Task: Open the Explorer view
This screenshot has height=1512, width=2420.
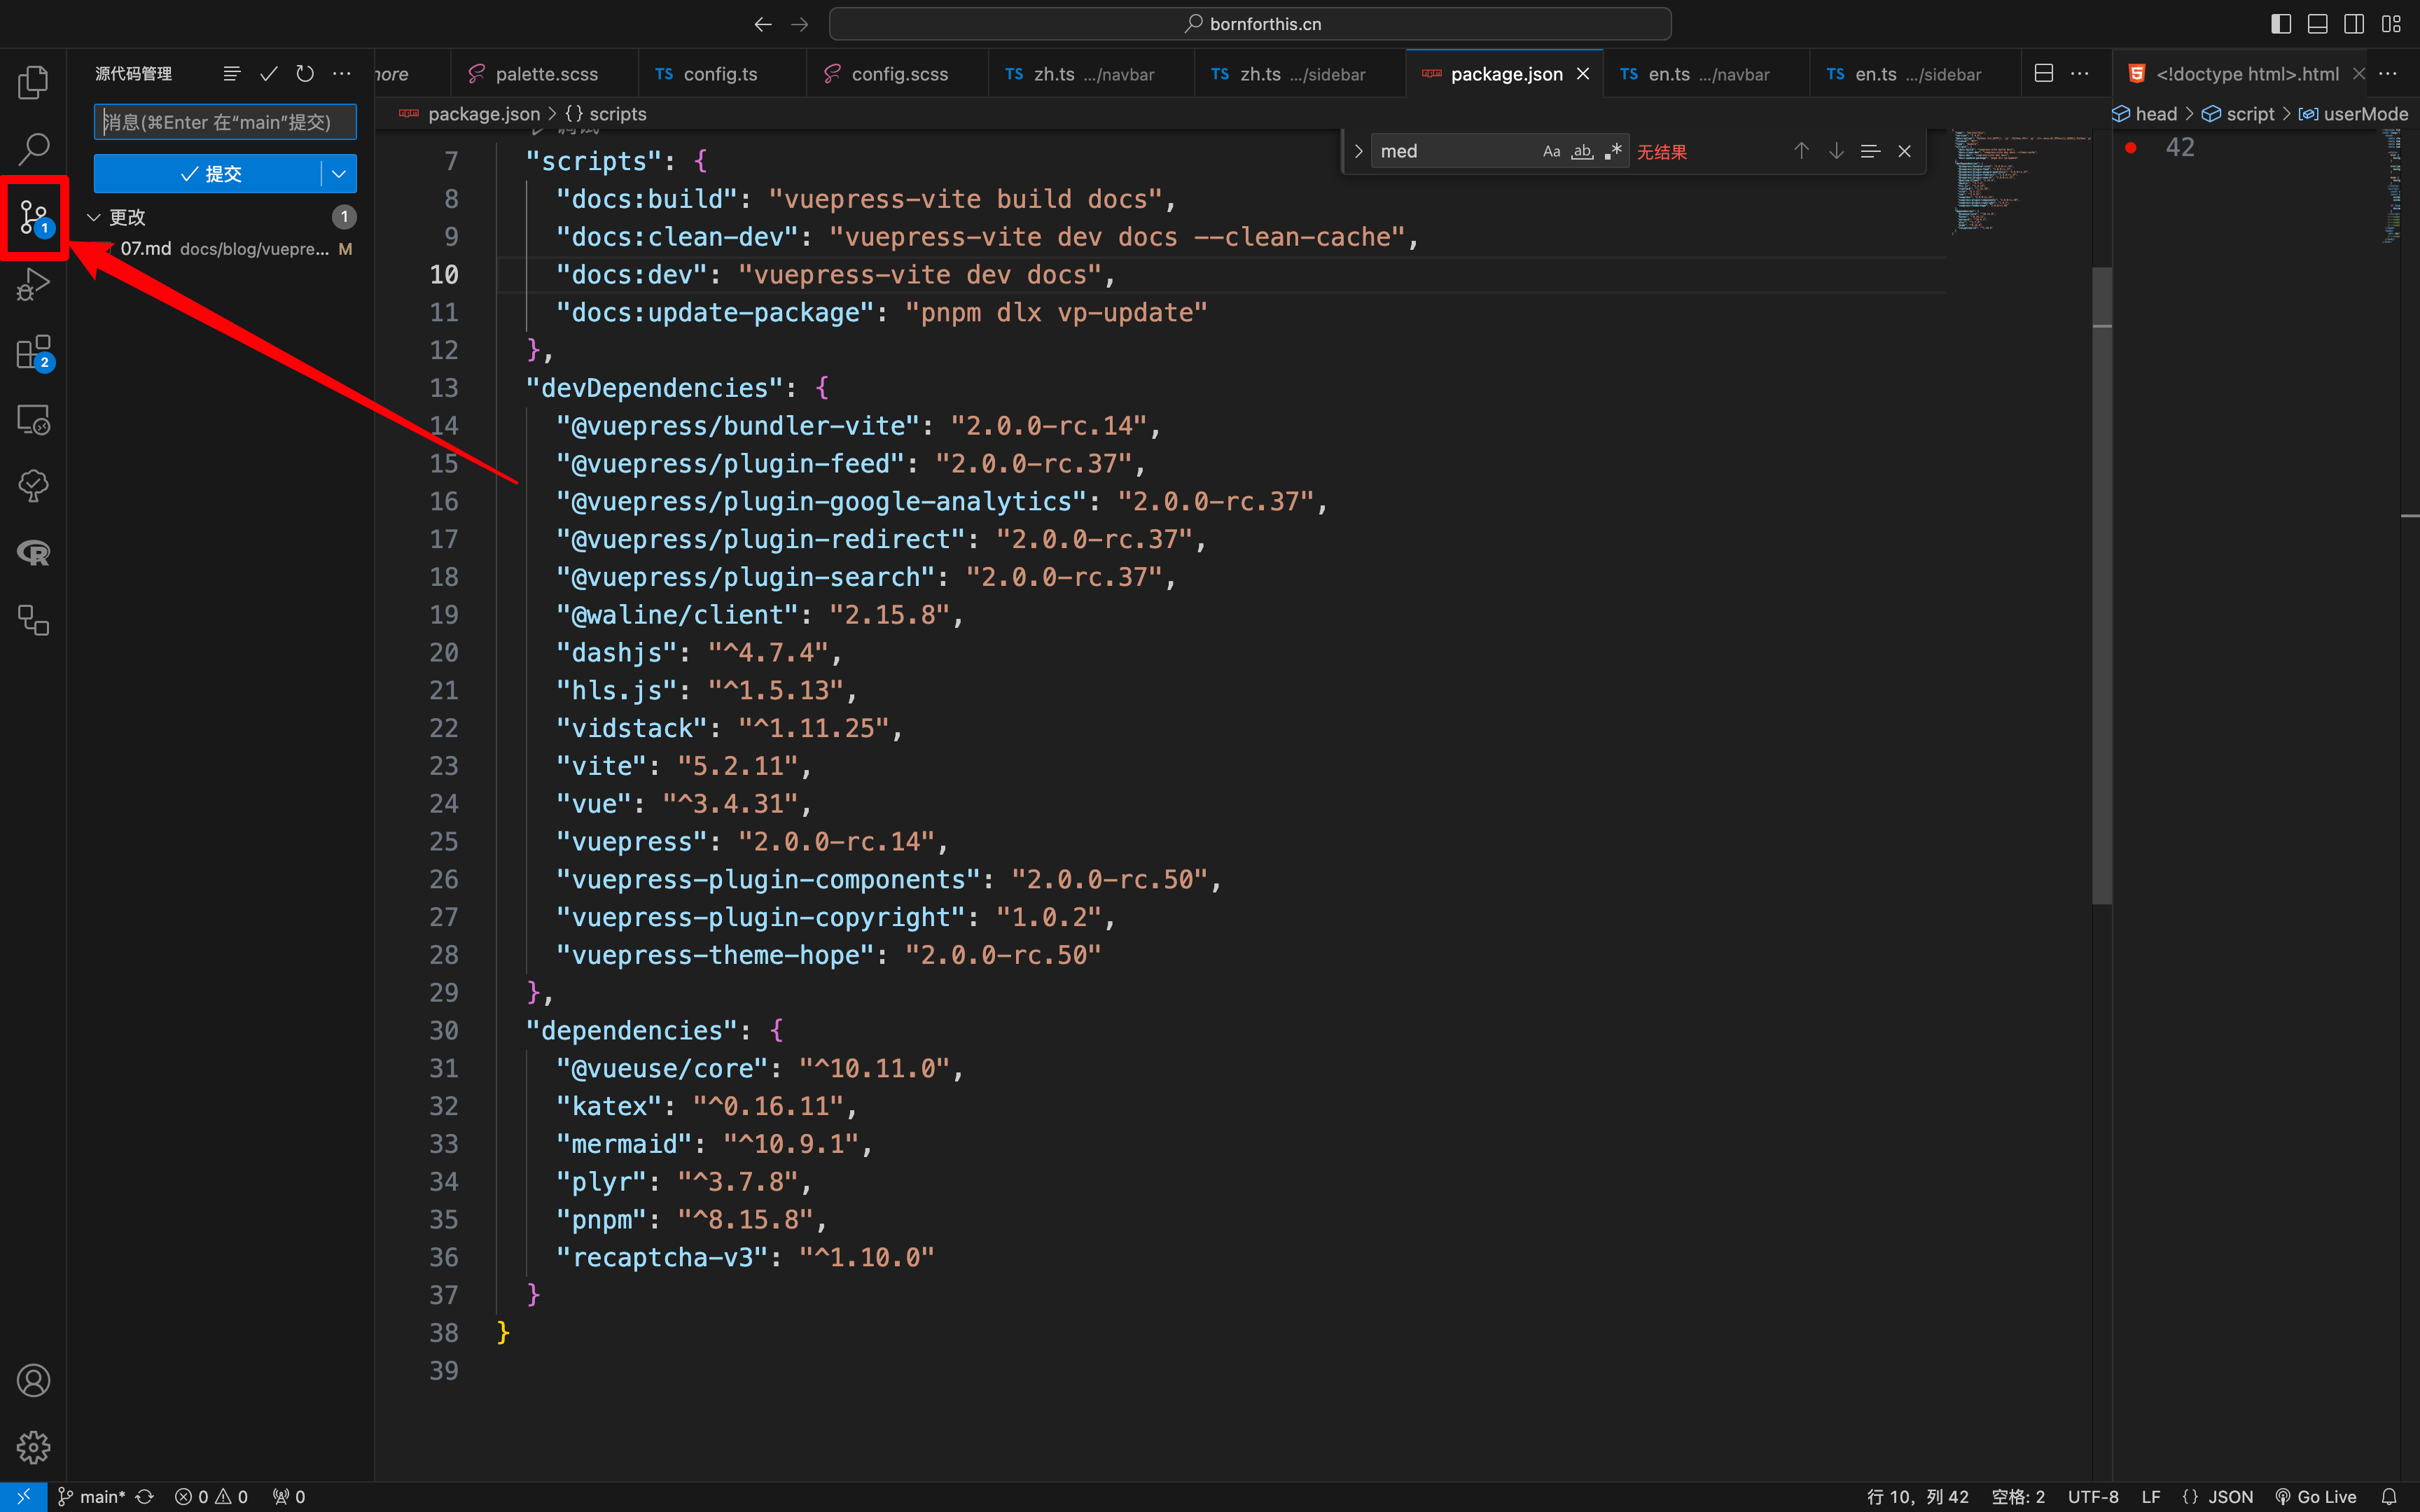Action: pos(33,82)
